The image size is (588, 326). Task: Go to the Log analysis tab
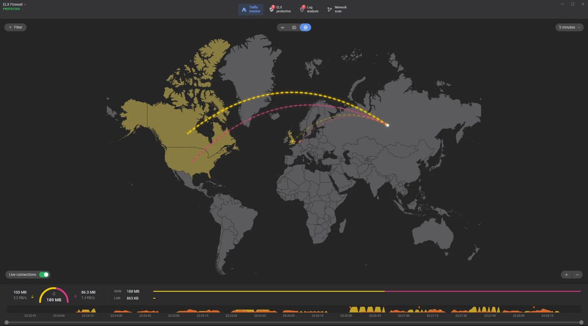309,9
